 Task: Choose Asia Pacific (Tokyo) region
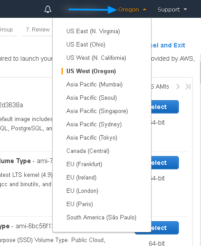pyautogui.click(x=92, y=138)
